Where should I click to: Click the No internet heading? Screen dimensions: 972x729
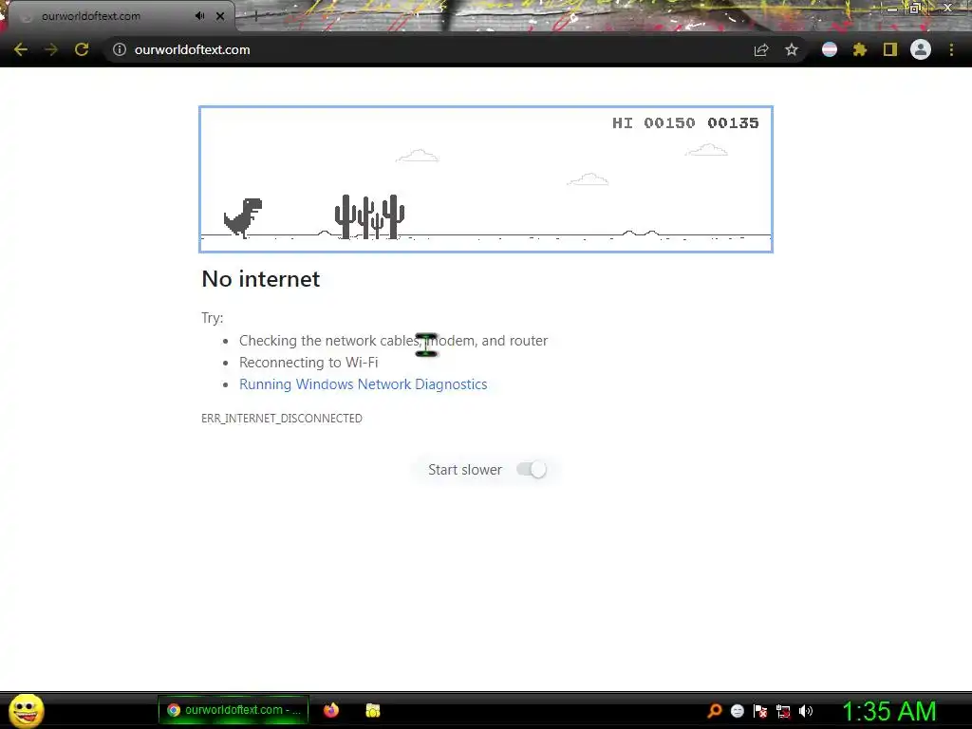click(x=261, y=279)
